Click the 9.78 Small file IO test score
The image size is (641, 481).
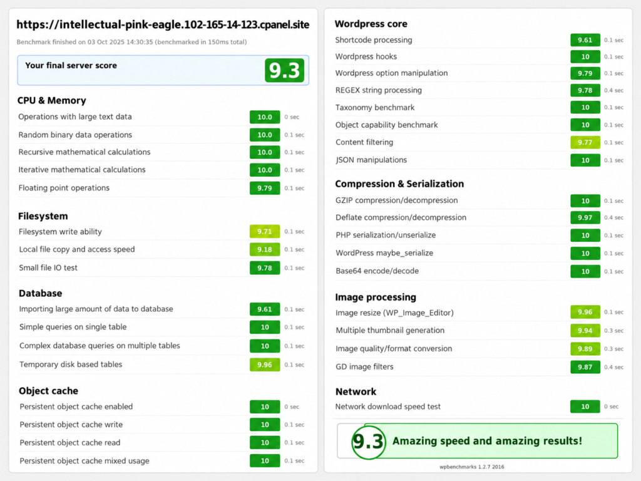265,268
